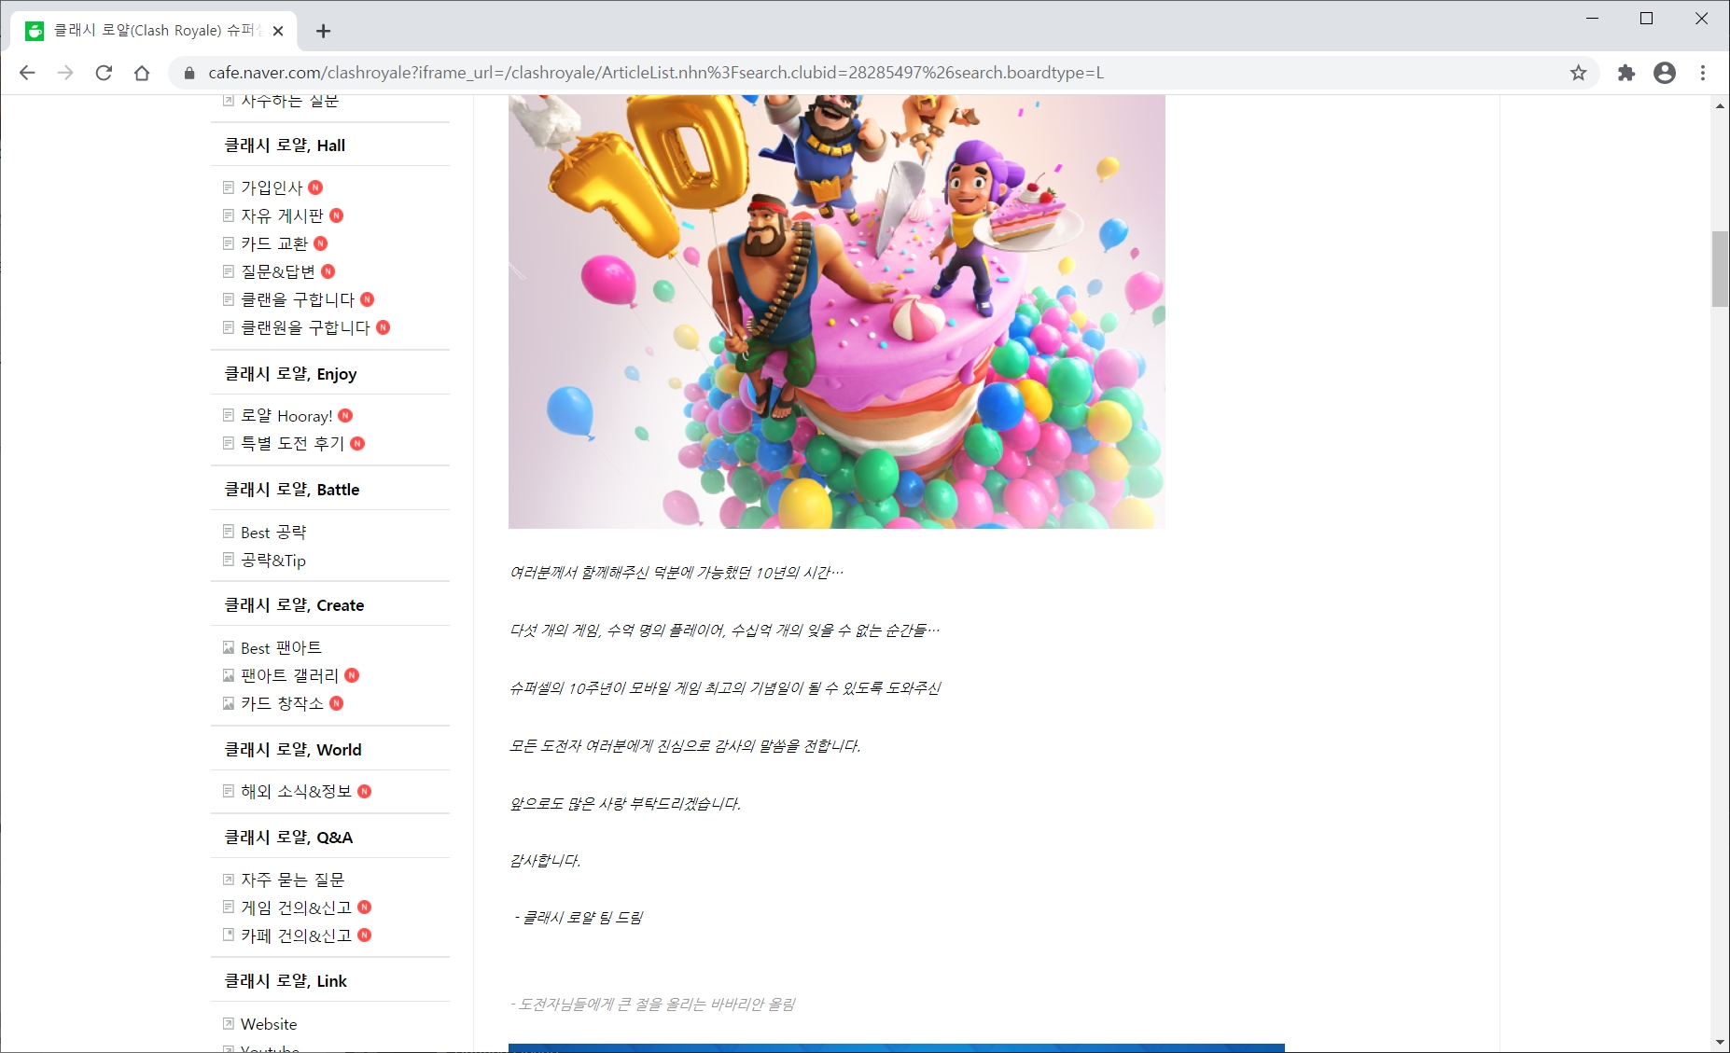The image size is (1730, 1053).
Task: Click the new badge on 해외 소식&정보
Action: pyautogui.click(x=365, y=792)
